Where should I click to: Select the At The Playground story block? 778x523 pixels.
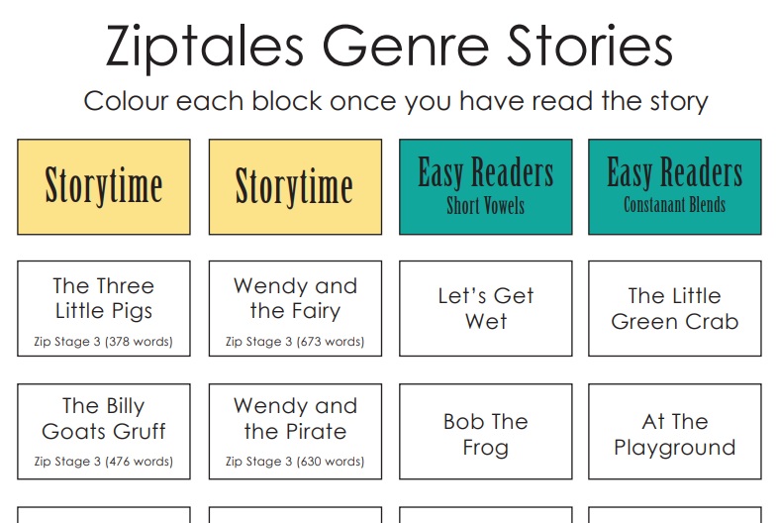pos(675,432)
